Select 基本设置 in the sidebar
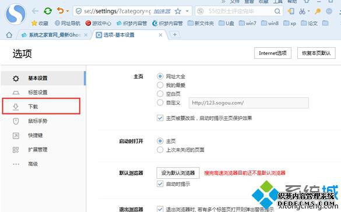This screenshot has height=212, width=341. (43, 78)
